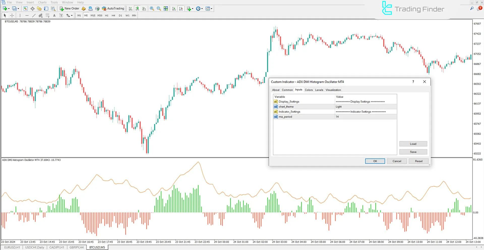Screen dimensions: 484x250
Task: Switch to the Colors tab
Action: coord(309,90)
